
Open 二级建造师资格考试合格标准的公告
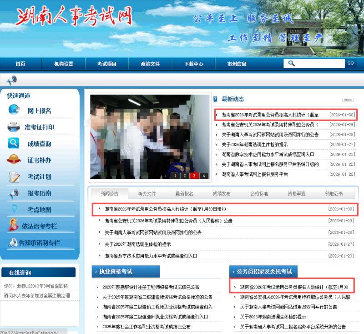(157, 297)
